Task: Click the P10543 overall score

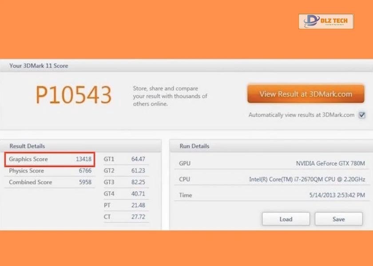Action: point(73,94)
